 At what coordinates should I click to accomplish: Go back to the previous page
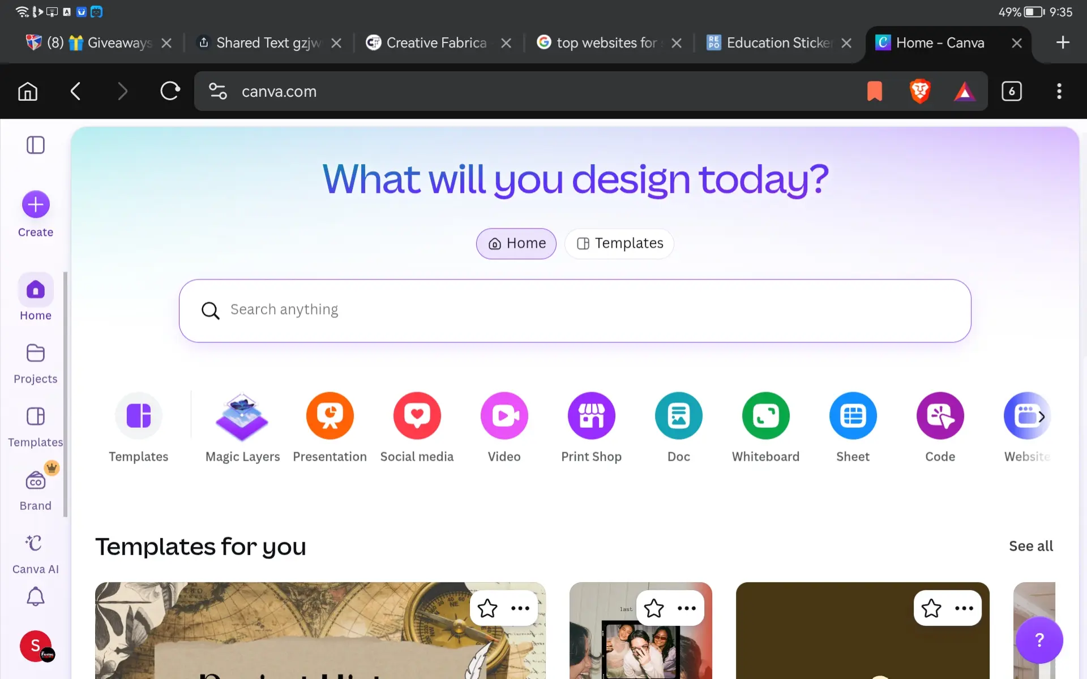pyautogui.click(x=75, y=91)
